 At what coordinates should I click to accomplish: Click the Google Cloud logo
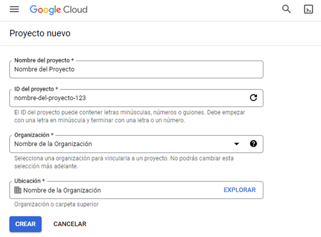tap(59, 10)
